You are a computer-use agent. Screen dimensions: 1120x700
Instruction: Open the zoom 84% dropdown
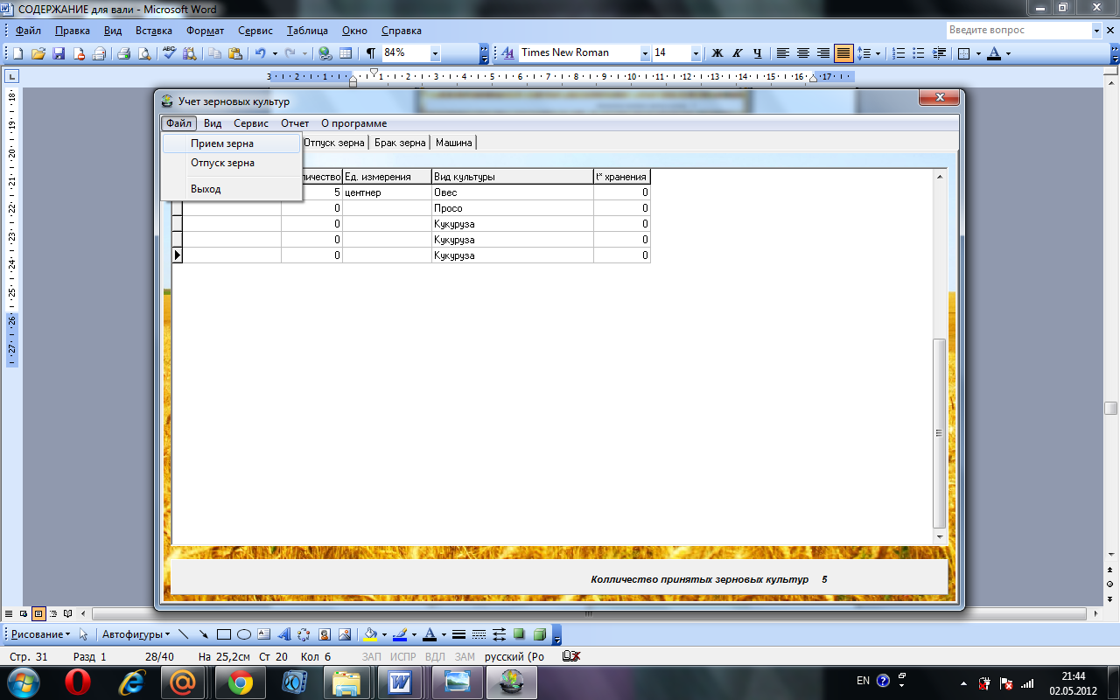pos(435,53)
